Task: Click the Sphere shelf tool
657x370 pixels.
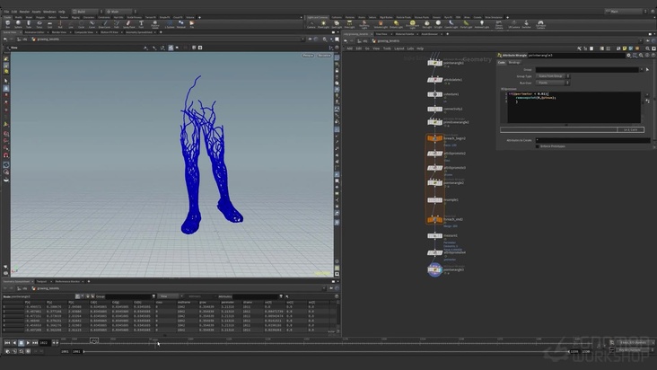Action: click(x=18, y=24)
